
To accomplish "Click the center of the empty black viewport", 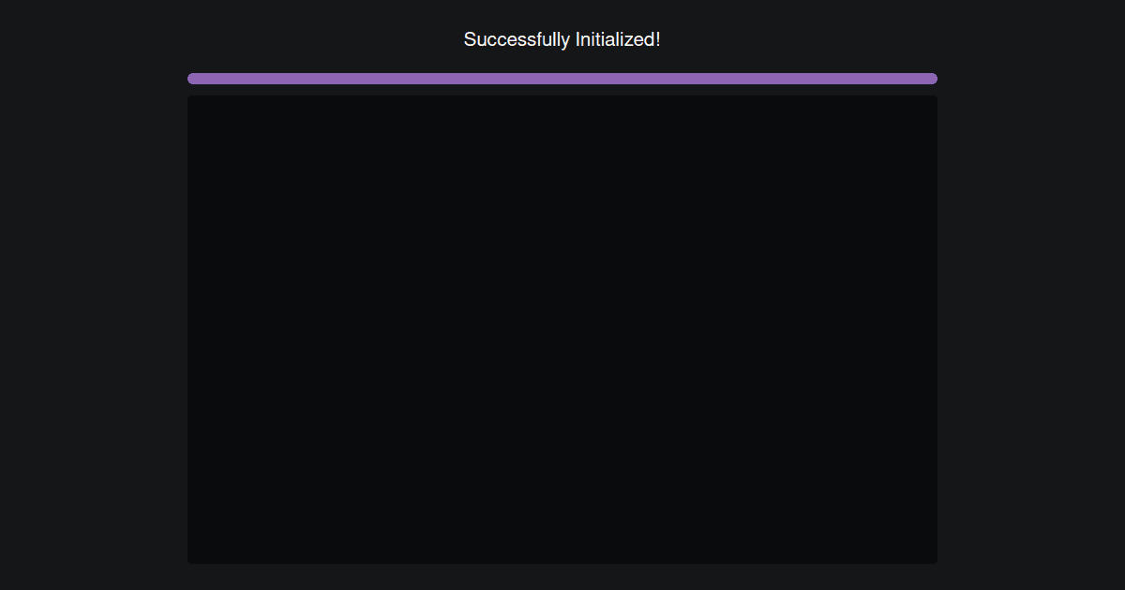I will click(x=562, y=330).
